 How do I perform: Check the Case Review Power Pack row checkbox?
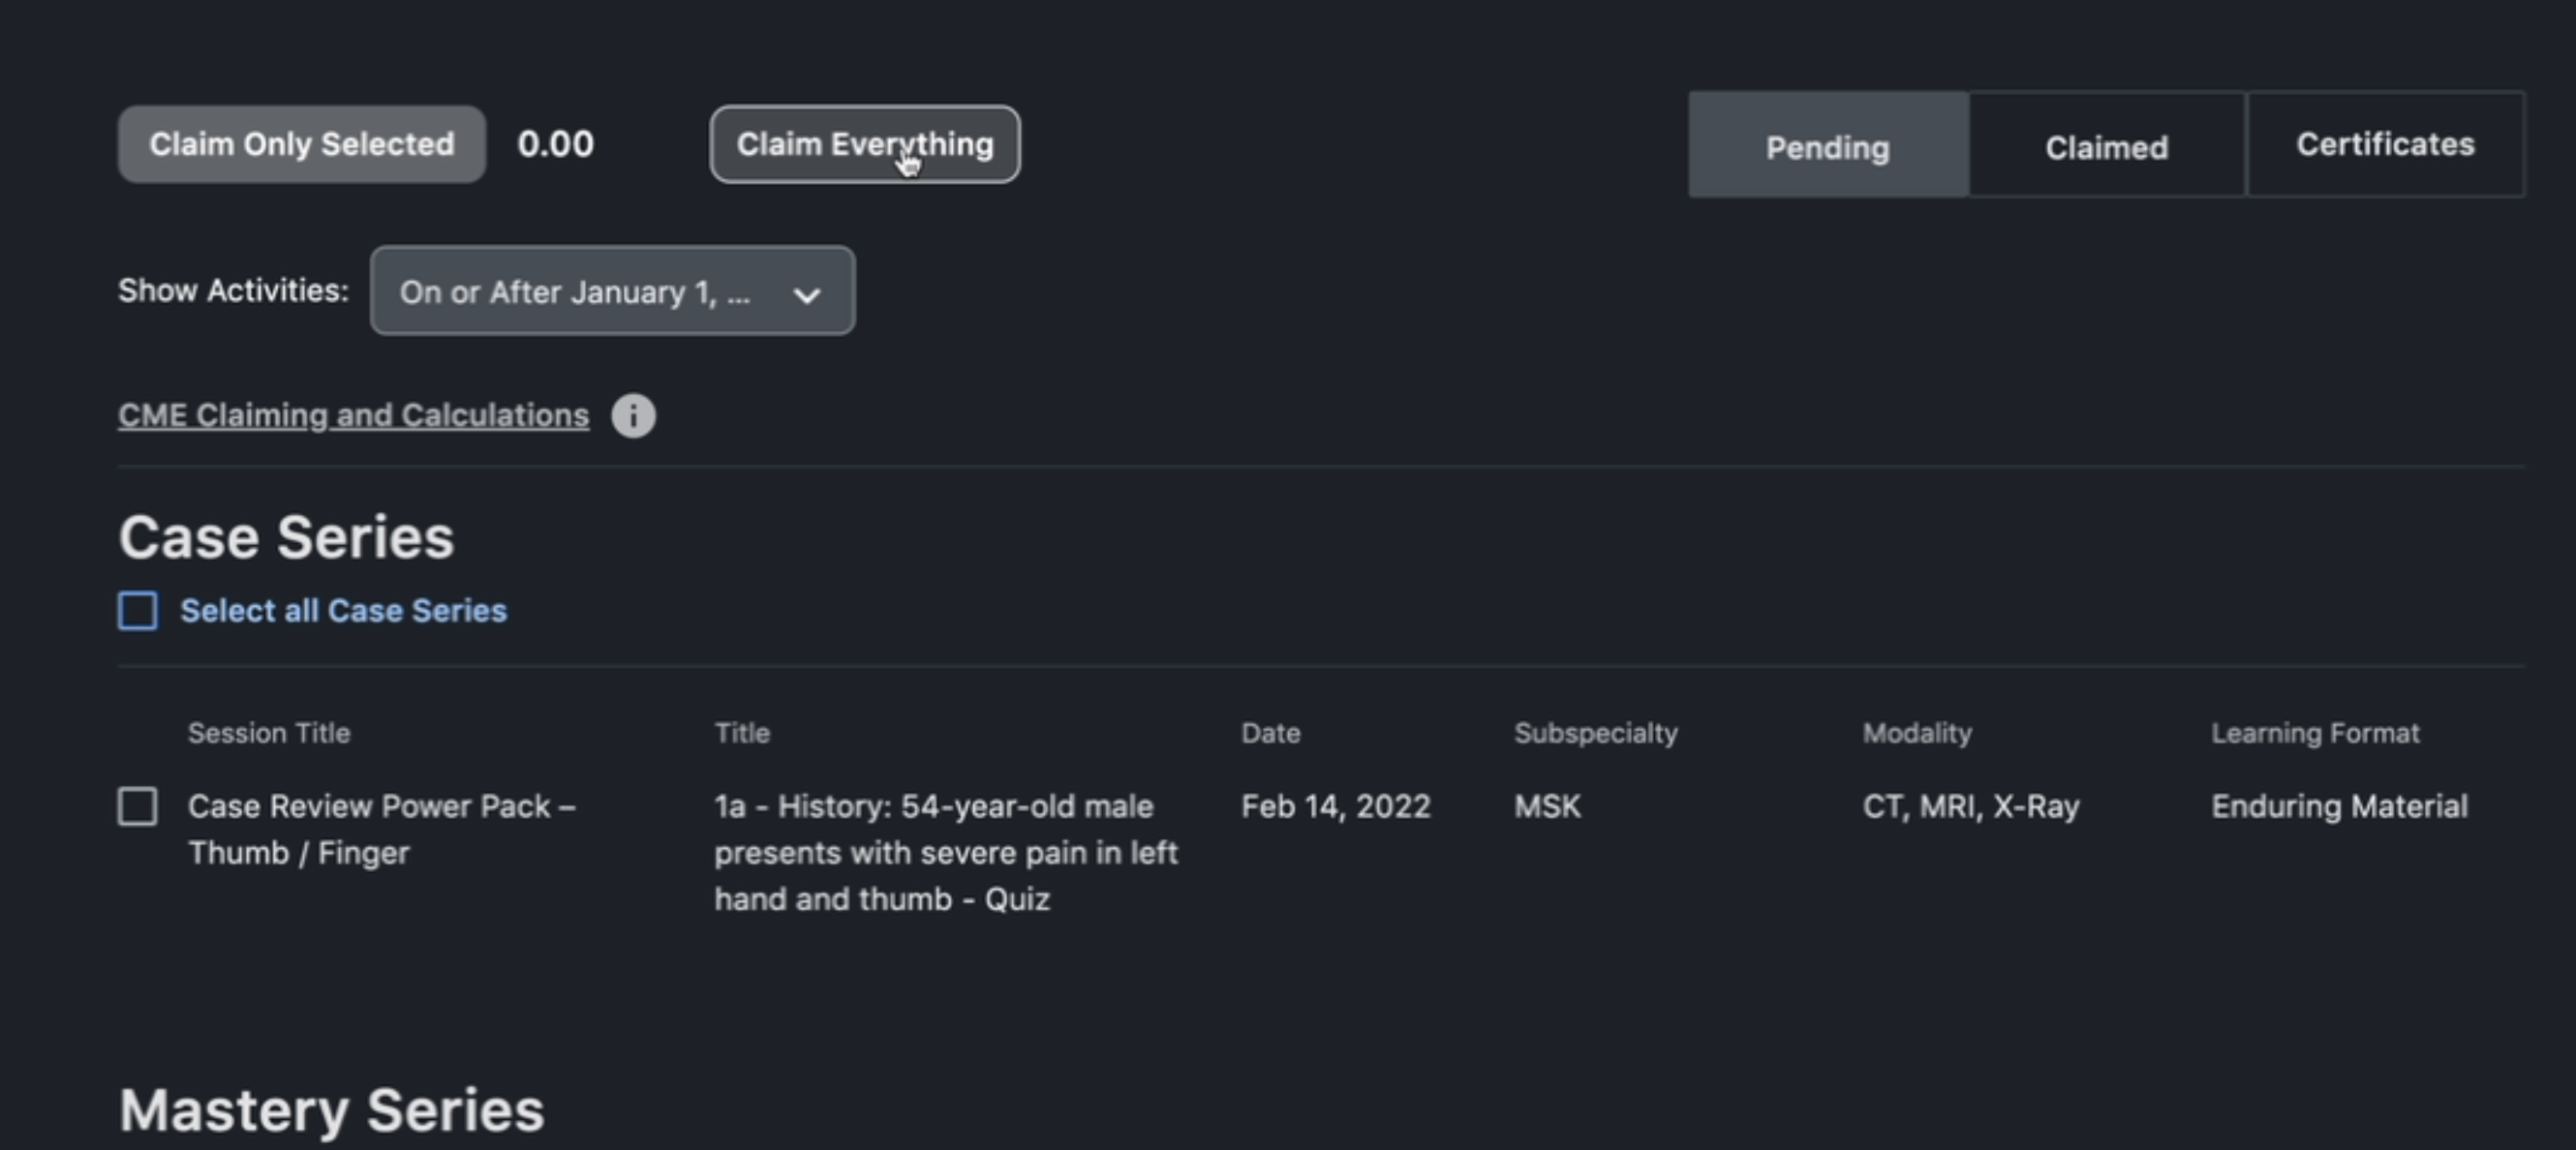coord(138,806)
